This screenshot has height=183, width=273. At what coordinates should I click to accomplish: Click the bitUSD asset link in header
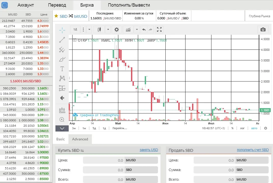(x=81, y=16)
